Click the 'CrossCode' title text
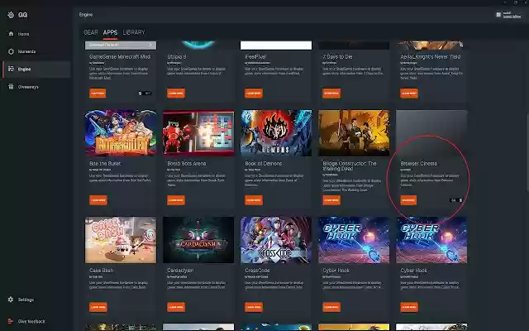 (x=257, y=271)
